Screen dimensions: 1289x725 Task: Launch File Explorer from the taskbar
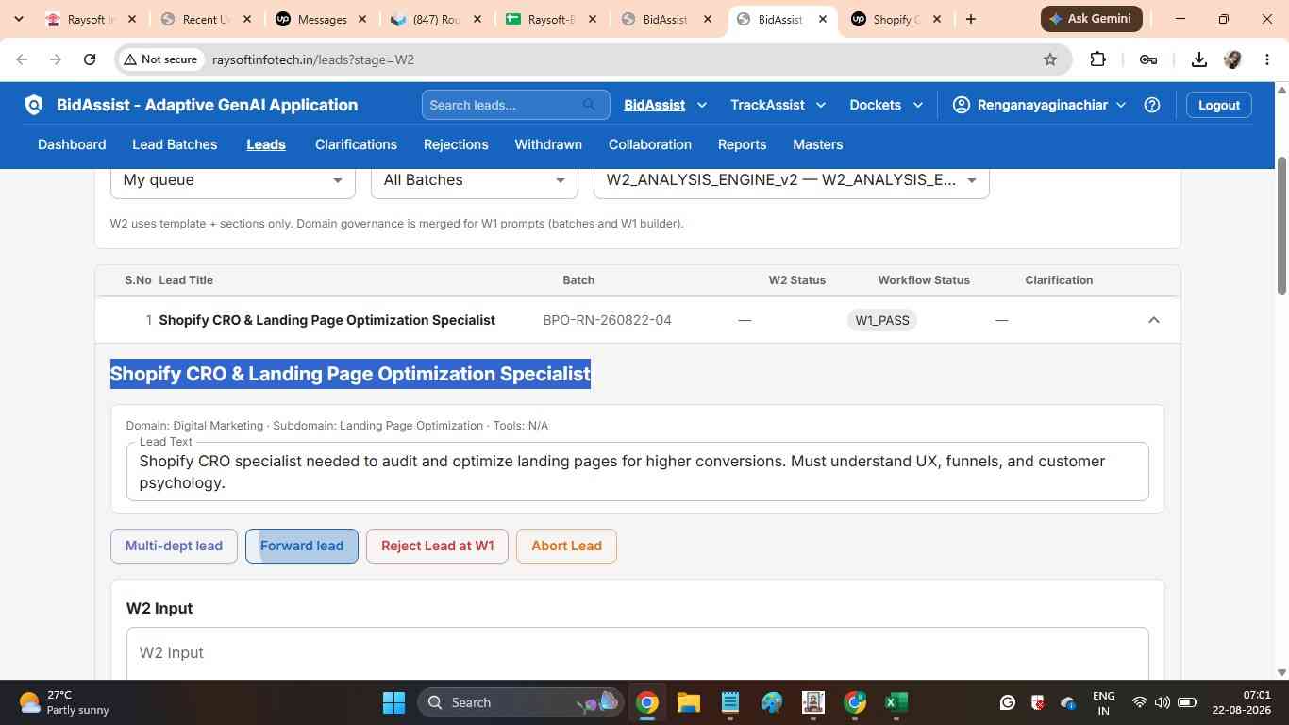[688, 702]
